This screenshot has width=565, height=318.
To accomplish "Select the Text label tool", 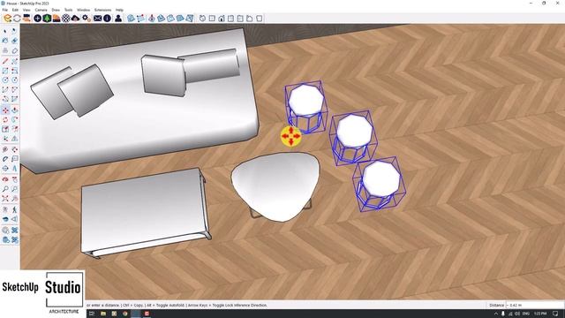I will (15, 159).
